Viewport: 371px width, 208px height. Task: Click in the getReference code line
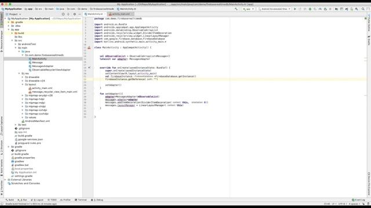132,79
